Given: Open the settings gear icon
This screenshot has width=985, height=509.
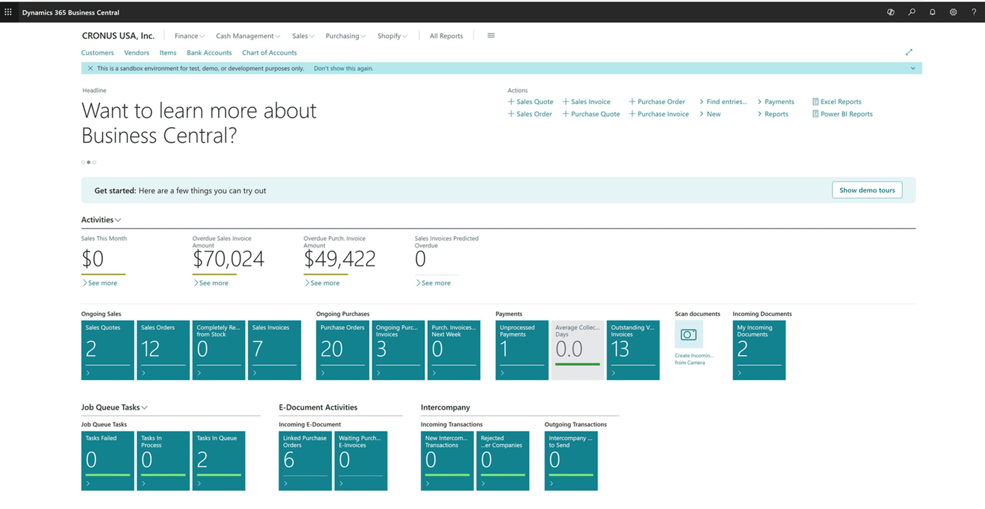Looking at the screenshot, I should pyautogui.click(x=953, y=12).
